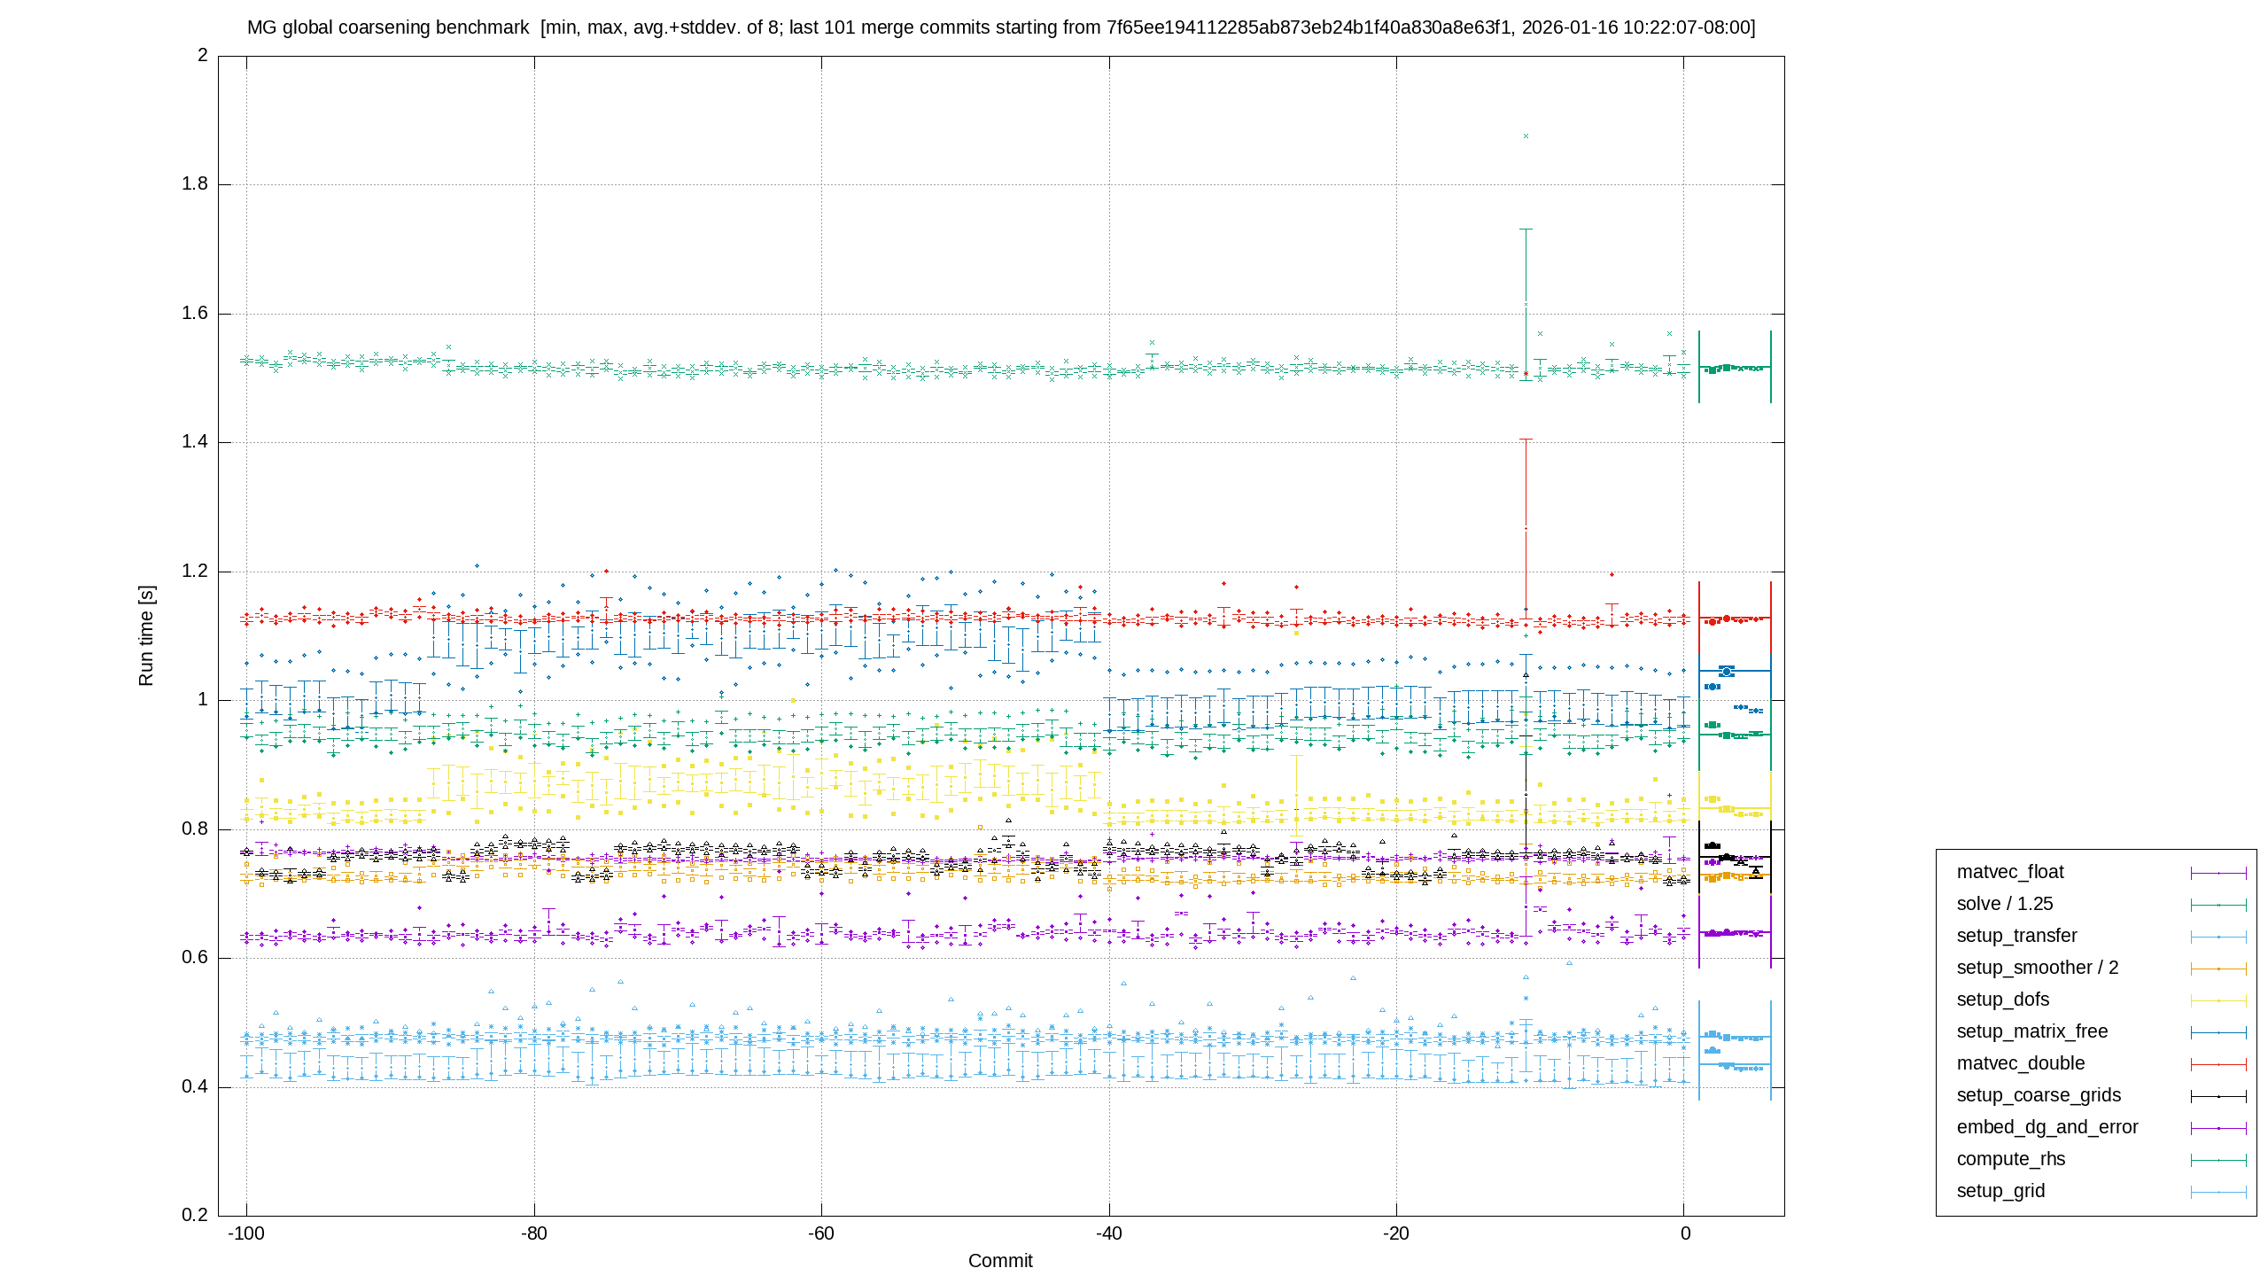Click the red spike peak near 1.4
The height and width of the screenshot is (1276, 2268).
[1526, 440]
